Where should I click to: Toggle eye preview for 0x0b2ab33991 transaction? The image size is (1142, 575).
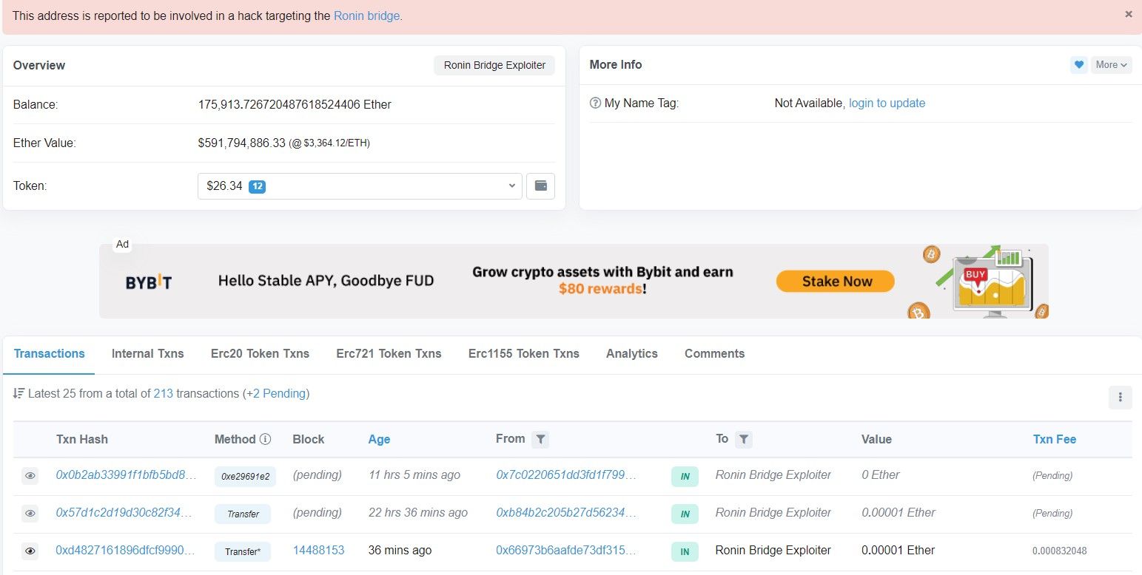click(30, 476)
